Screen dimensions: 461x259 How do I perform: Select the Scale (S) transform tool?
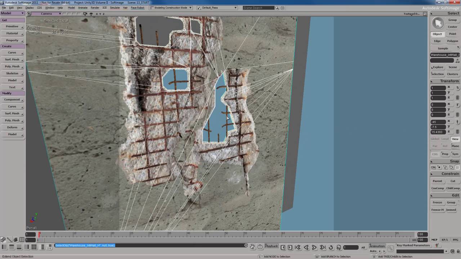(458, 88)
